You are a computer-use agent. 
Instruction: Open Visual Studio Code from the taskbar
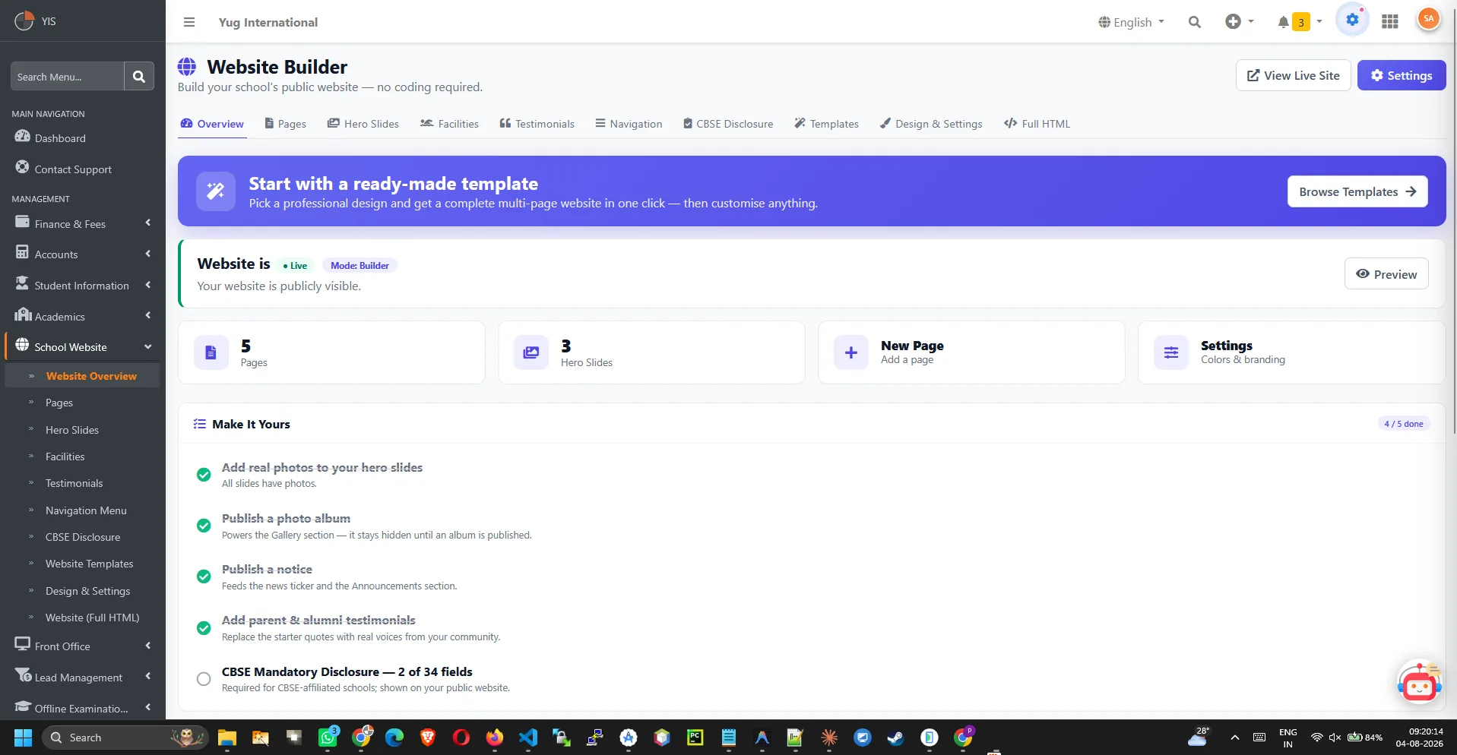tap(528, 738)
